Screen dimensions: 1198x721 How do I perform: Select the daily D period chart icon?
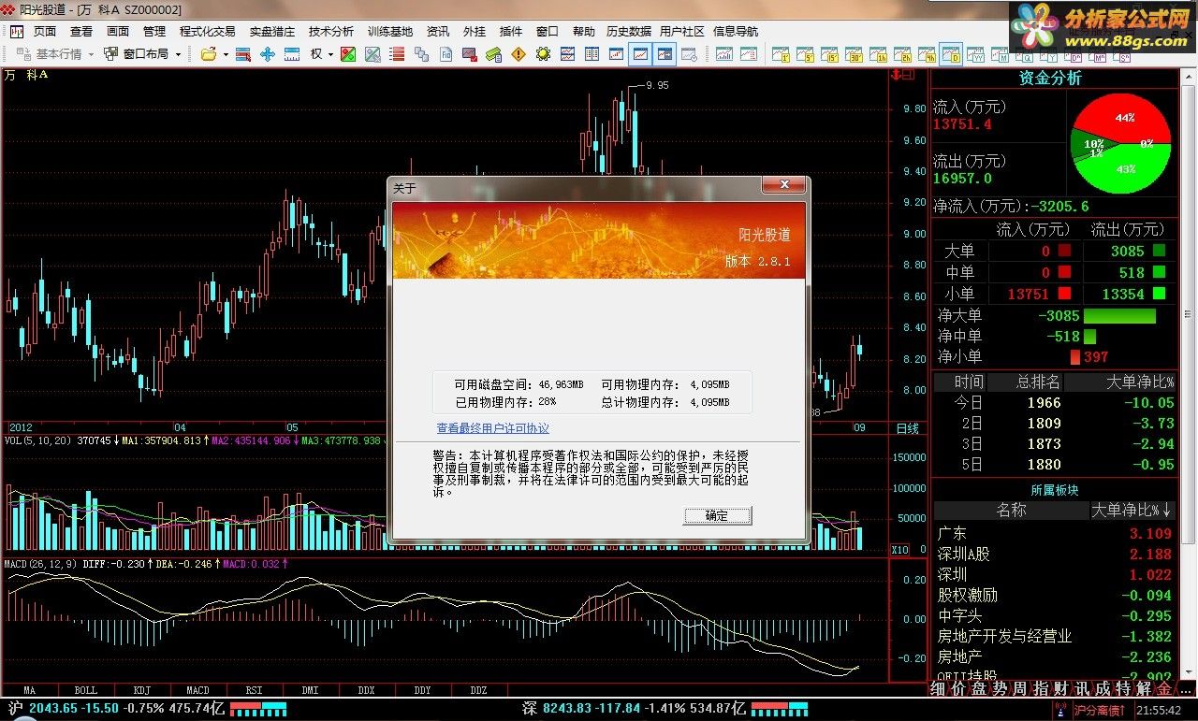click(952, 54)
